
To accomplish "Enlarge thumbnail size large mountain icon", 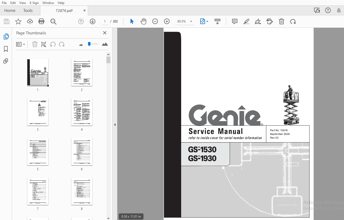I will pyautogui.click(x=105, y=44).
